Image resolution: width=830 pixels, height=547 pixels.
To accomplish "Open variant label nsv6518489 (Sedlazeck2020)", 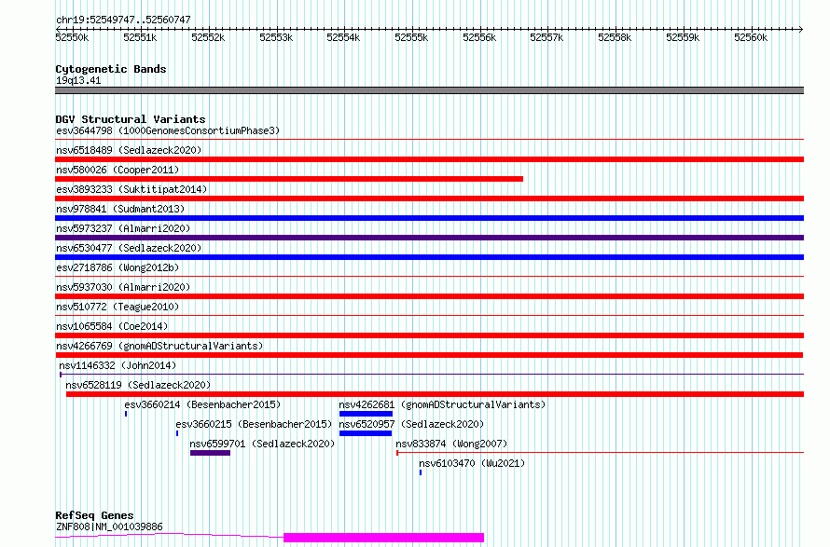I will (x=129, y=150).
